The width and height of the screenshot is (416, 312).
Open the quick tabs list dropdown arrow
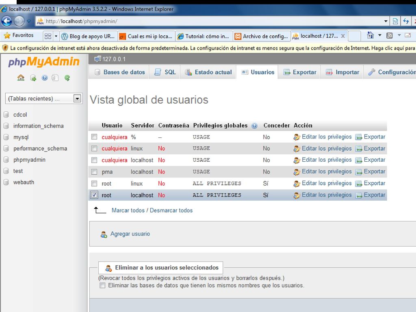56,36
